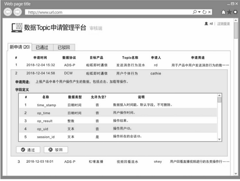Click the 注销登录 link
Image resolution: width=240 pixels, height=181 pixels.
point(223,24)
